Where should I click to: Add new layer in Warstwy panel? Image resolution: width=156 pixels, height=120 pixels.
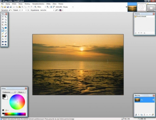(x=136, y=115)
